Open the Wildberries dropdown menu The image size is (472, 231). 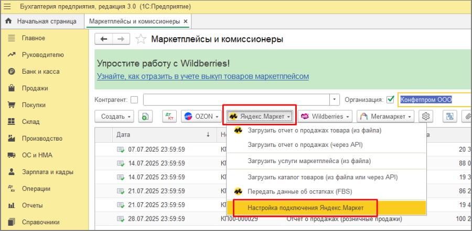click(325, 117)
